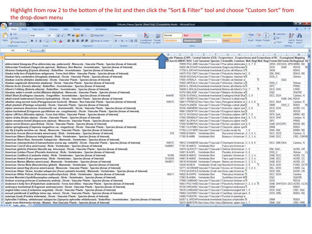Viewport: 312px width, 234px height.
Task: Open the Fill dropdown in Editing group
Action: 277,38
